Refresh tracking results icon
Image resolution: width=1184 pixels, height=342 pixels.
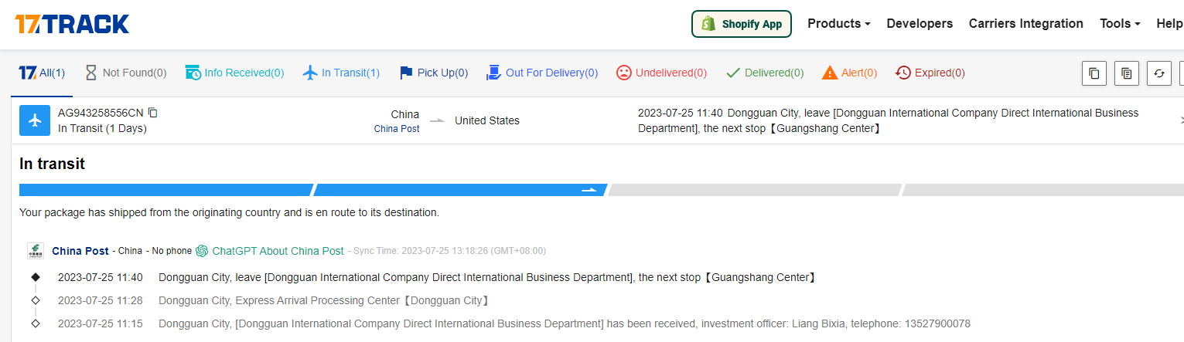click(1158, 73)
